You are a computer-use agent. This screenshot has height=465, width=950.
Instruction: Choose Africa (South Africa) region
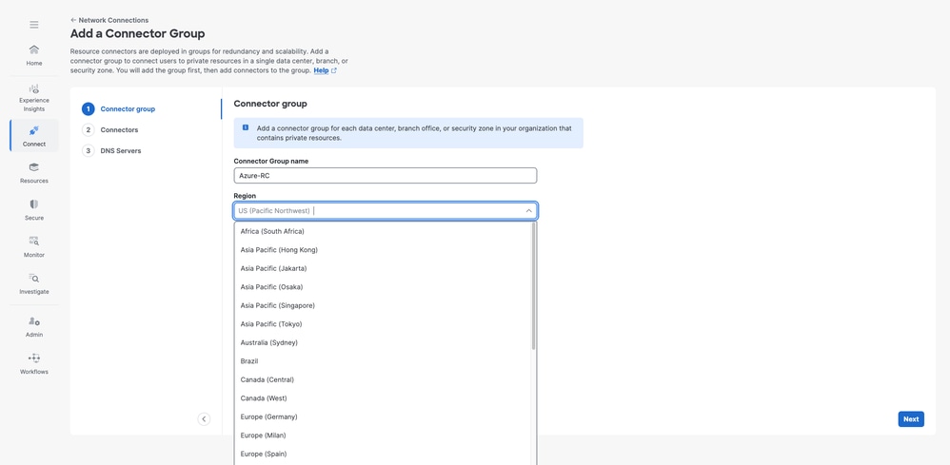[x=383, y=231]
